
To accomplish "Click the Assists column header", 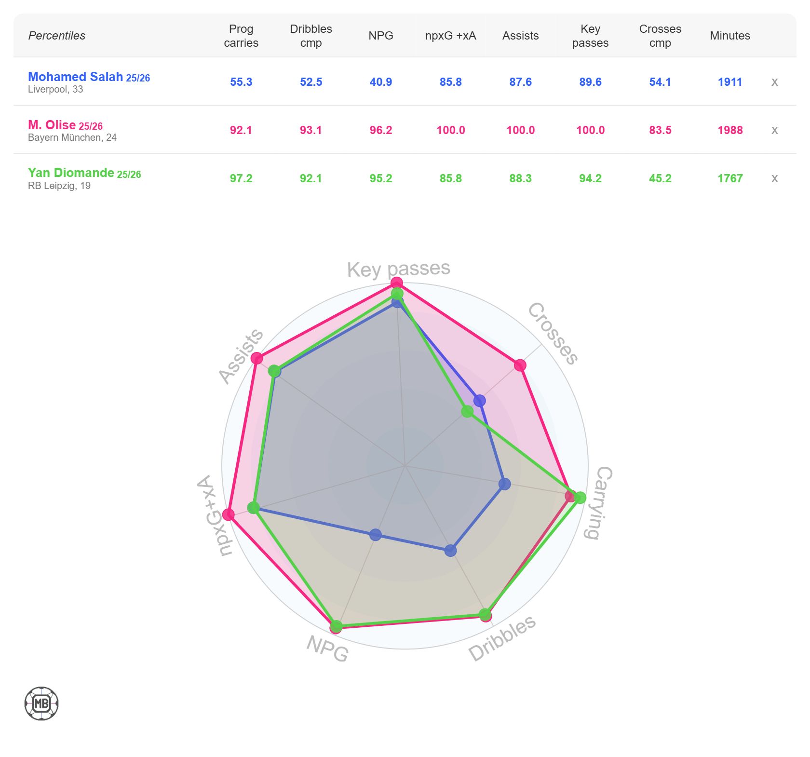I will (x=520, y=36).
